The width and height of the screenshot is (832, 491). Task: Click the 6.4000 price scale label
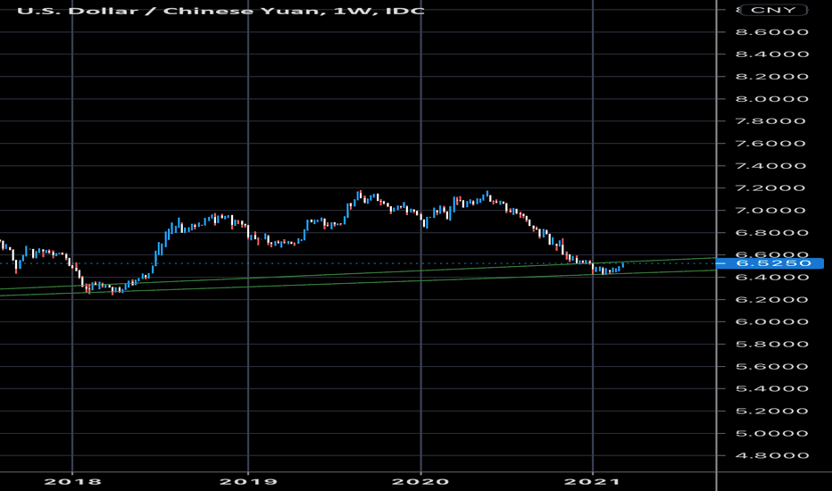pos(772,277)
